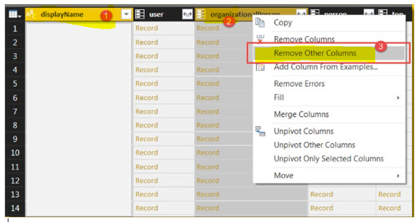Expand the Fill submenu arrow
419x222 pixels.
[x=398, y=98]
